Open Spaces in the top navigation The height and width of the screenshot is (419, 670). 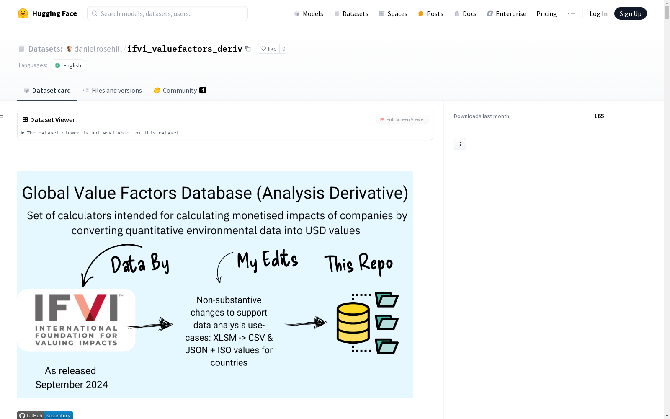pyautogui.click(x=393, y=13)
